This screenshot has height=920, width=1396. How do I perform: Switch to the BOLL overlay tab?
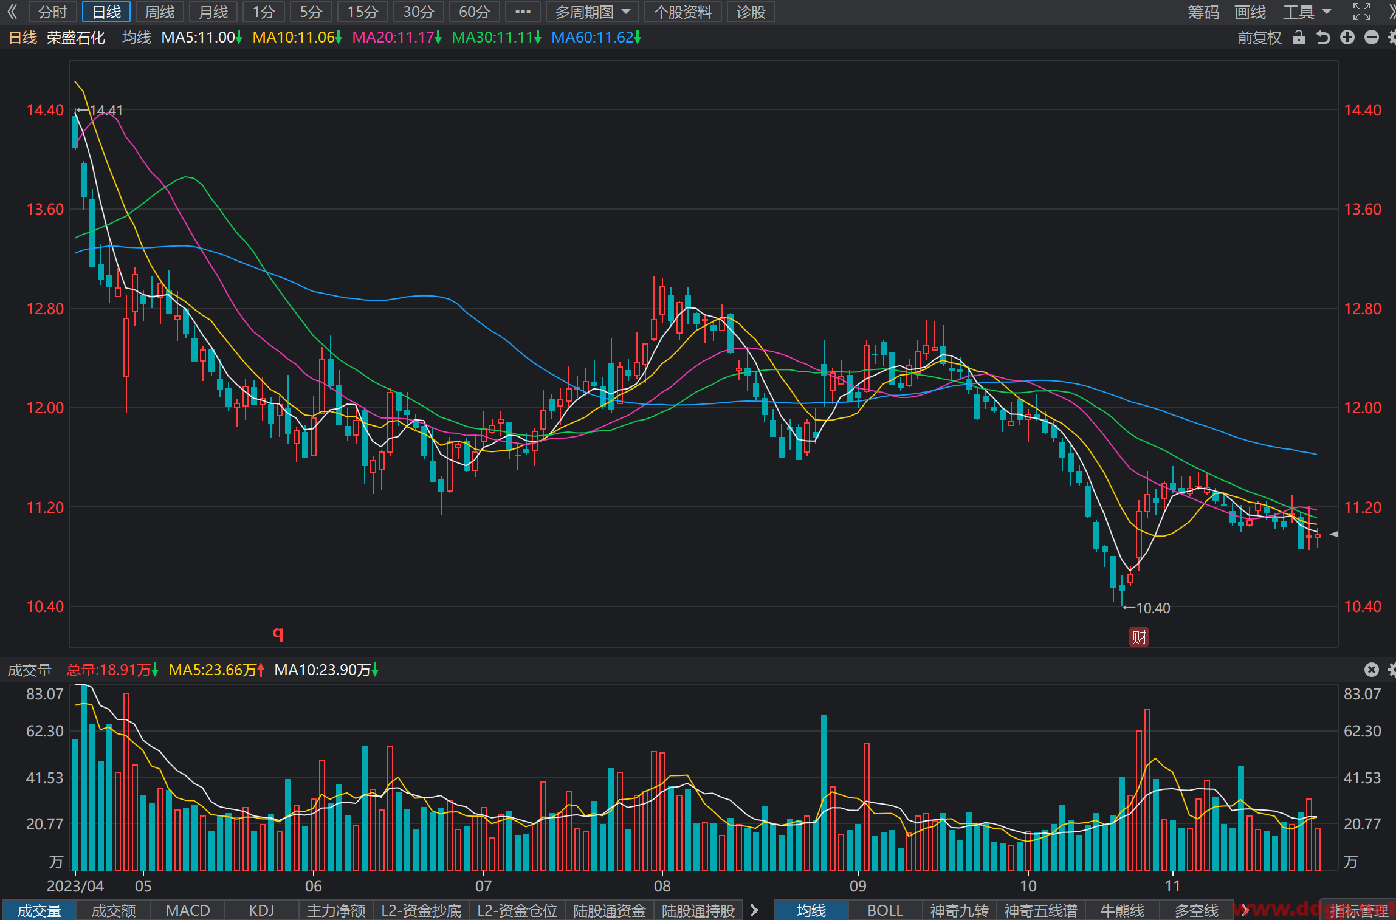point(885,910)
